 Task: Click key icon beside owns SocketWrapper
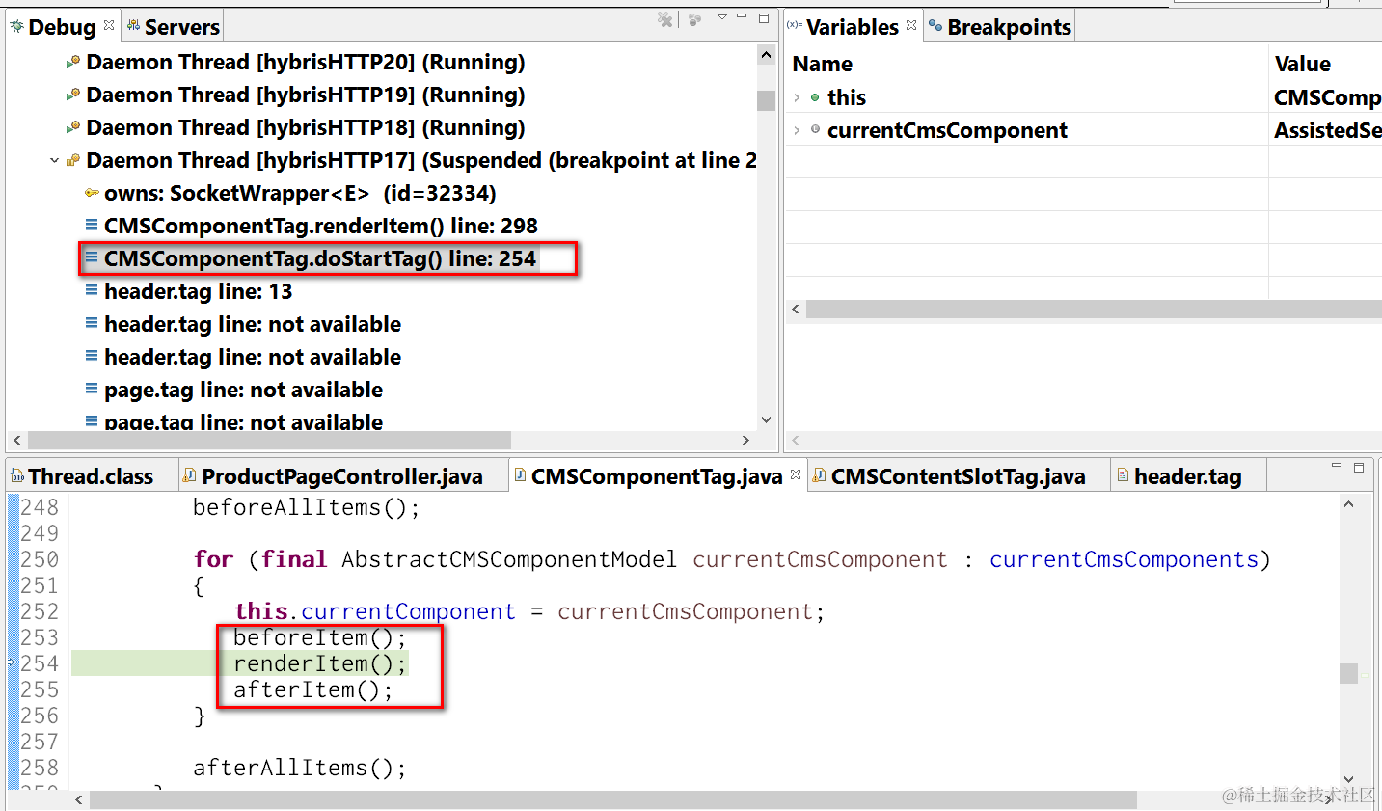tap(92, 193)
